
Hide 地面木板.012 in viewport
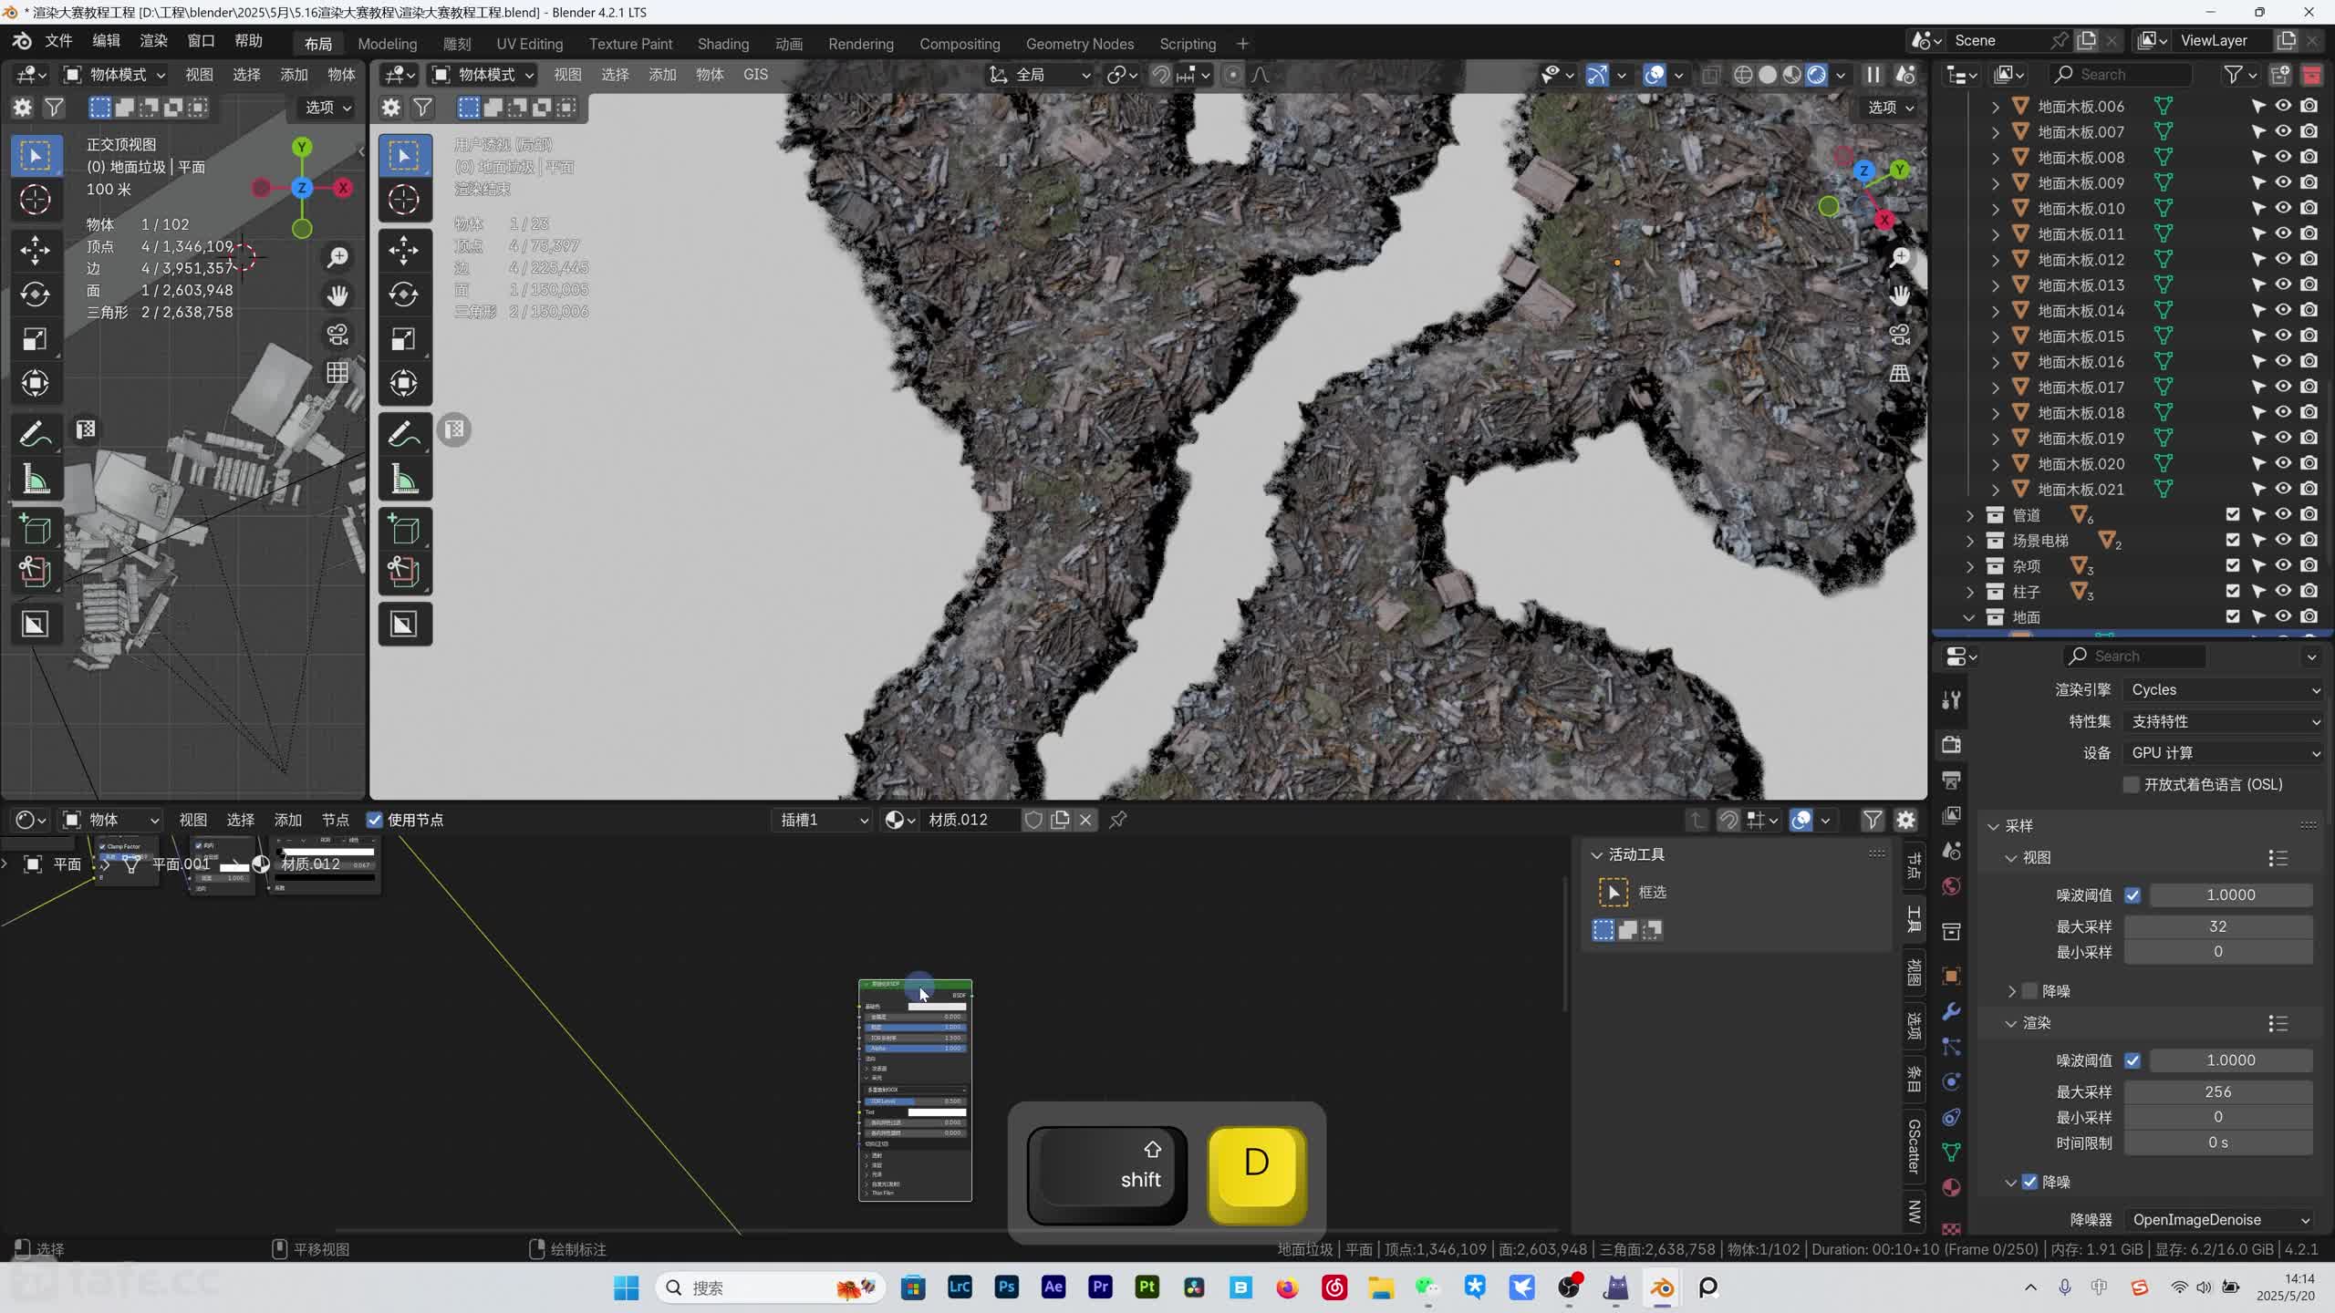(2283, 259)
